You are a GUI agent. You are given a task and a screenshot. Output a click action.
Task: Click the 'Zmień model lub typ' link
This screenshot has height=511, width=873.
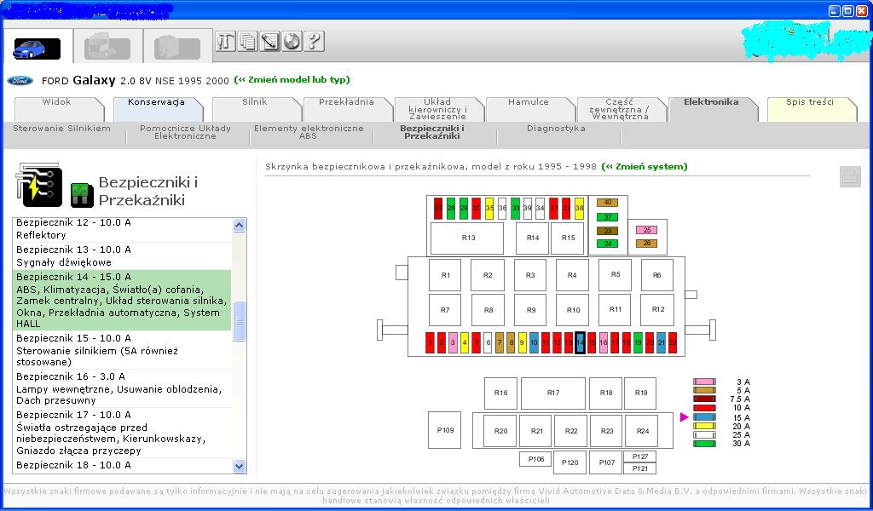(x=292, y=80)
